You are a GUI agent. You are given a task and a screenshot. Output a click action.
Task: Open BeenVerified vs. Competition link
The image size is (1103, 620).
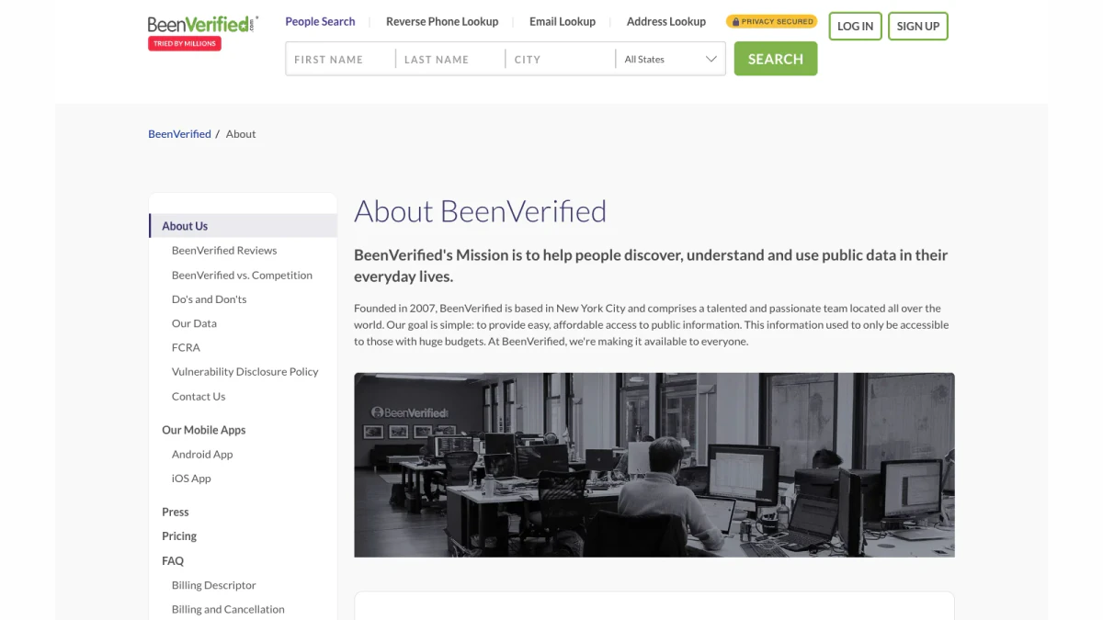pyautogui.click(x=242, y=275)
